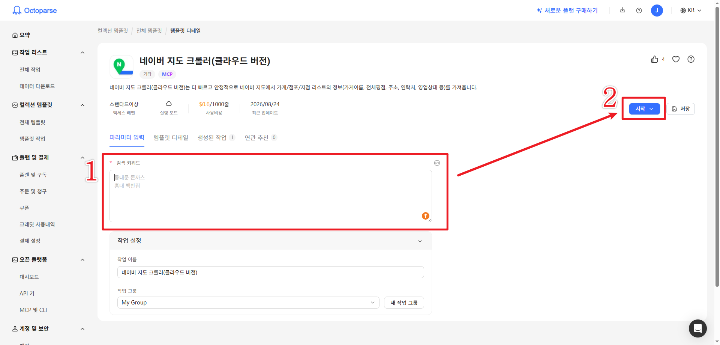
Task: Open the 생성된 작업 tab
Action: [x=216, y=138]
